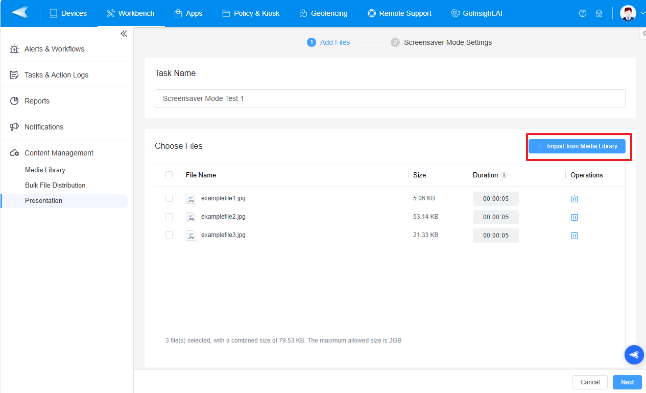Open the headset support icon in top bar
This screenshot has width=646, height=393.
click(599, 13)
